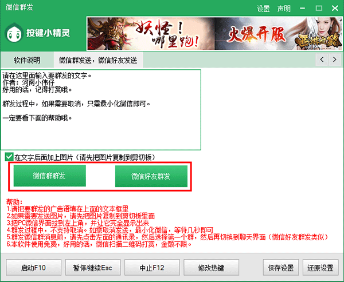Click help line 3 about PC微信界面

(77, 223)
